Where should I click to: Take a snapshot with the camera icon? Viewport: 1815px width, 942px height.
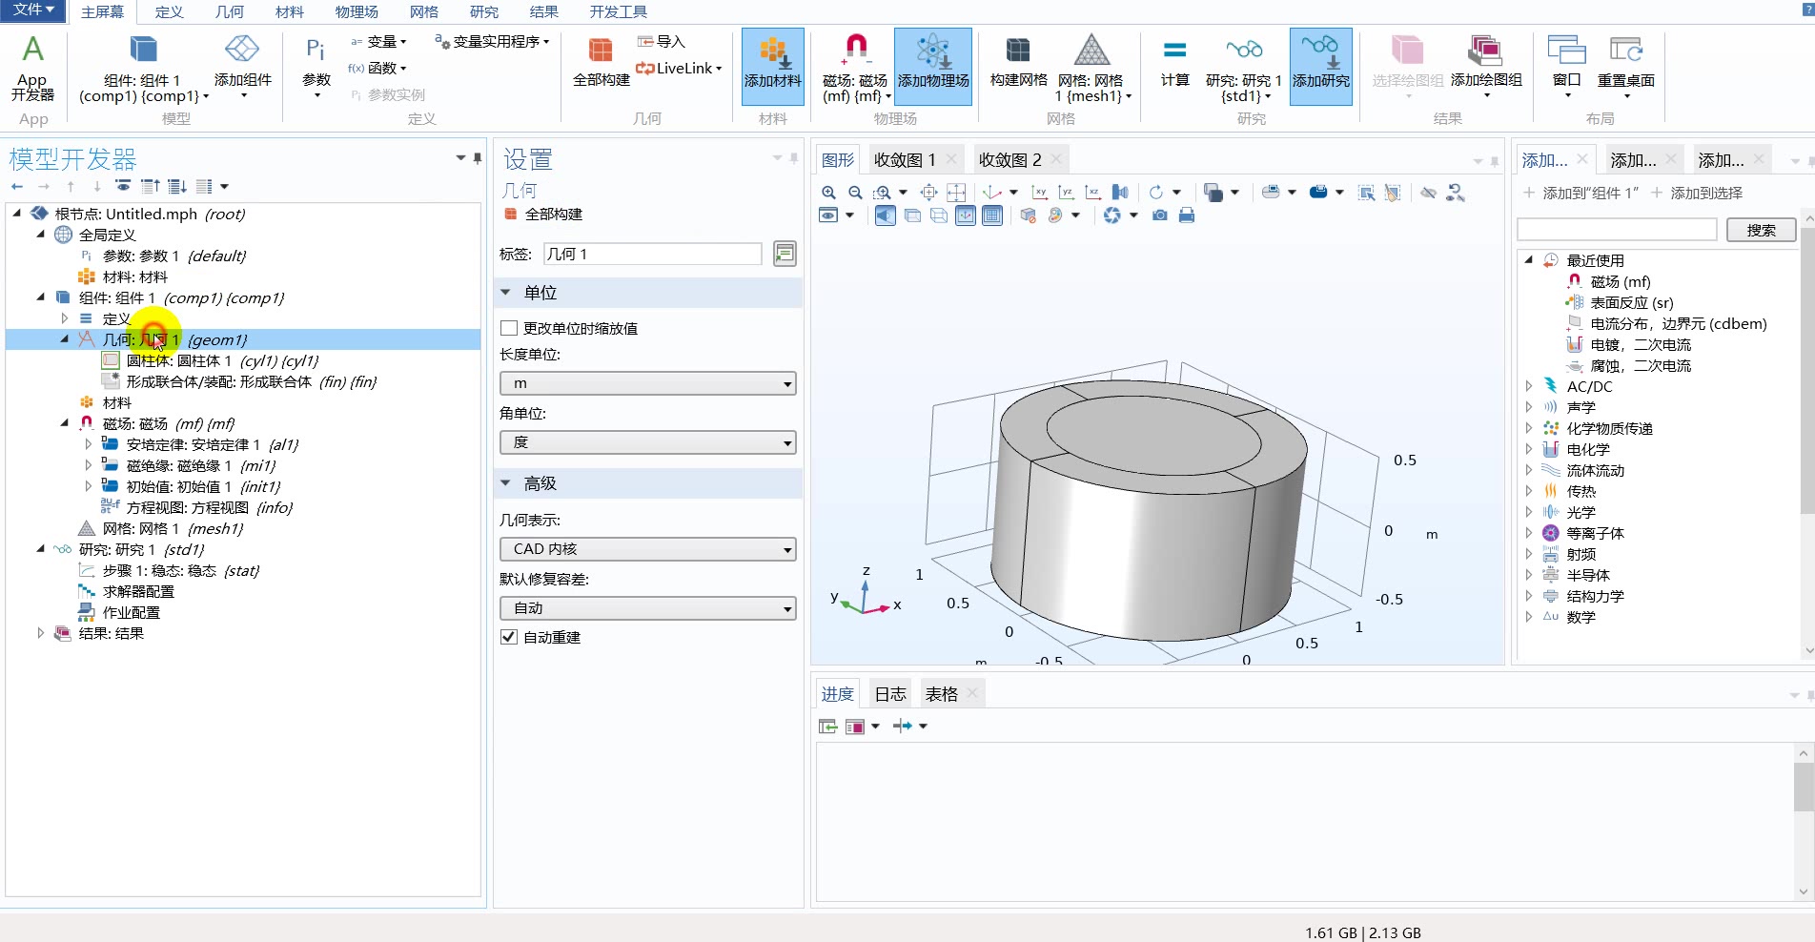pyautogui.click(x=1159, y=215)
